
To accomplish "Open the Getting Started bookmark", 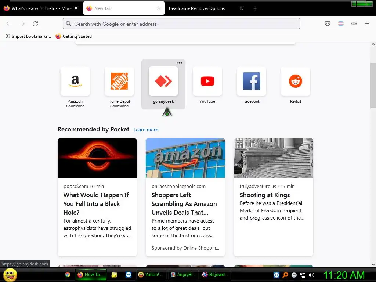I will [73, 36].
